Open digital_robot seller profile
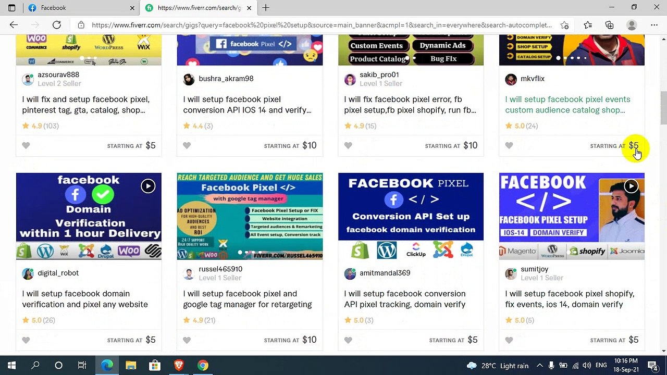The image size is (667, 375). [58, 273]
